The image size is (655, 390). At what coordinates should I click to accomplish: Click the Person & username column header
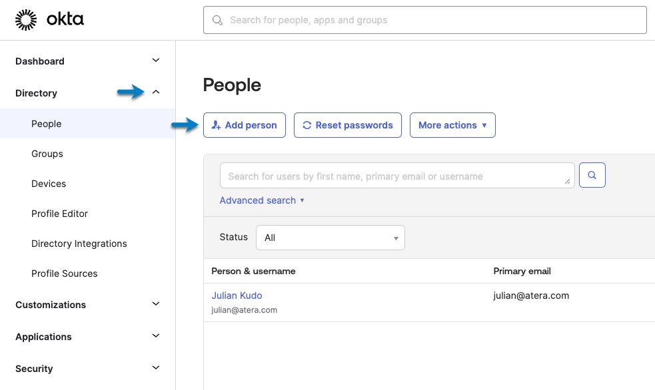(x=253, y=271)
